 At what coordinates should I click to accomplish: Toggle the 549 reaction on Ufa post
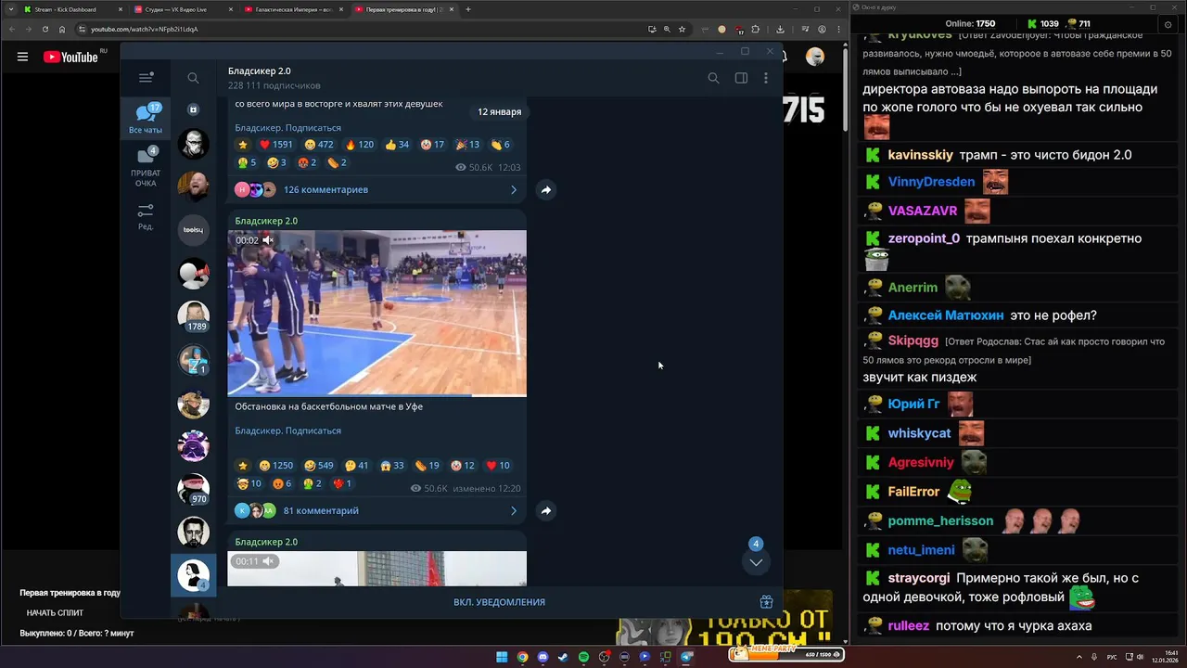point(319,466)
